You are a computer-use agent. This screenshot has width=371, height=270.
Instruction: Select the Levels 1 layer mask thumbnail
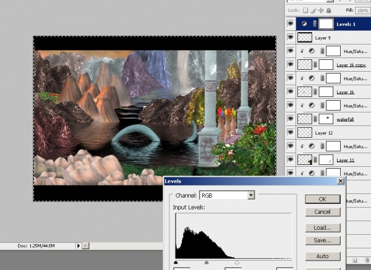(326, 24)
